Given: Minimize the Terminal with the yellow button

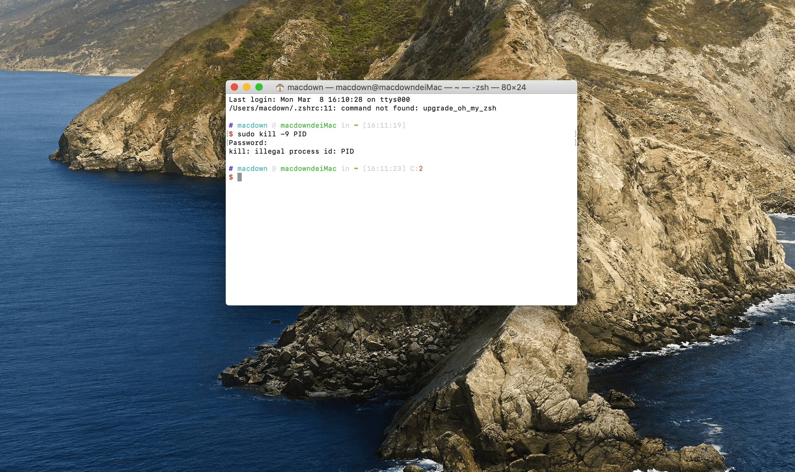Looking at the screenshot, I should tap(247, 87).
